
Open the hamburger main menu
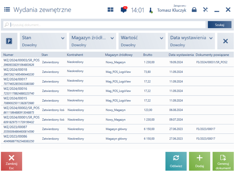pyautogui.click(x=7, y=10)
